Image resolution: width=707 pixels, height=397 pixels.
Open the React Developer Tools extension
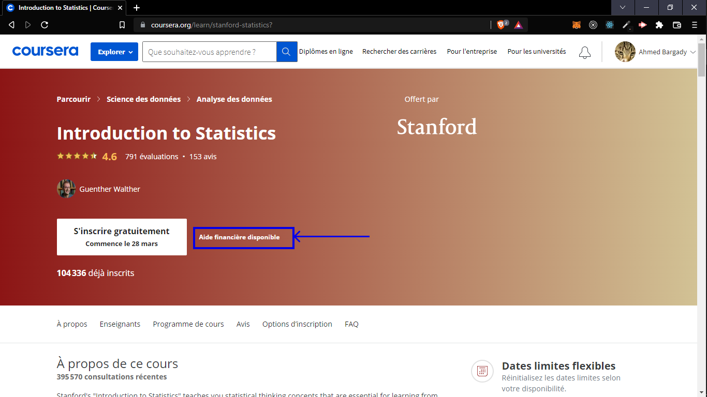coord(610,25)
